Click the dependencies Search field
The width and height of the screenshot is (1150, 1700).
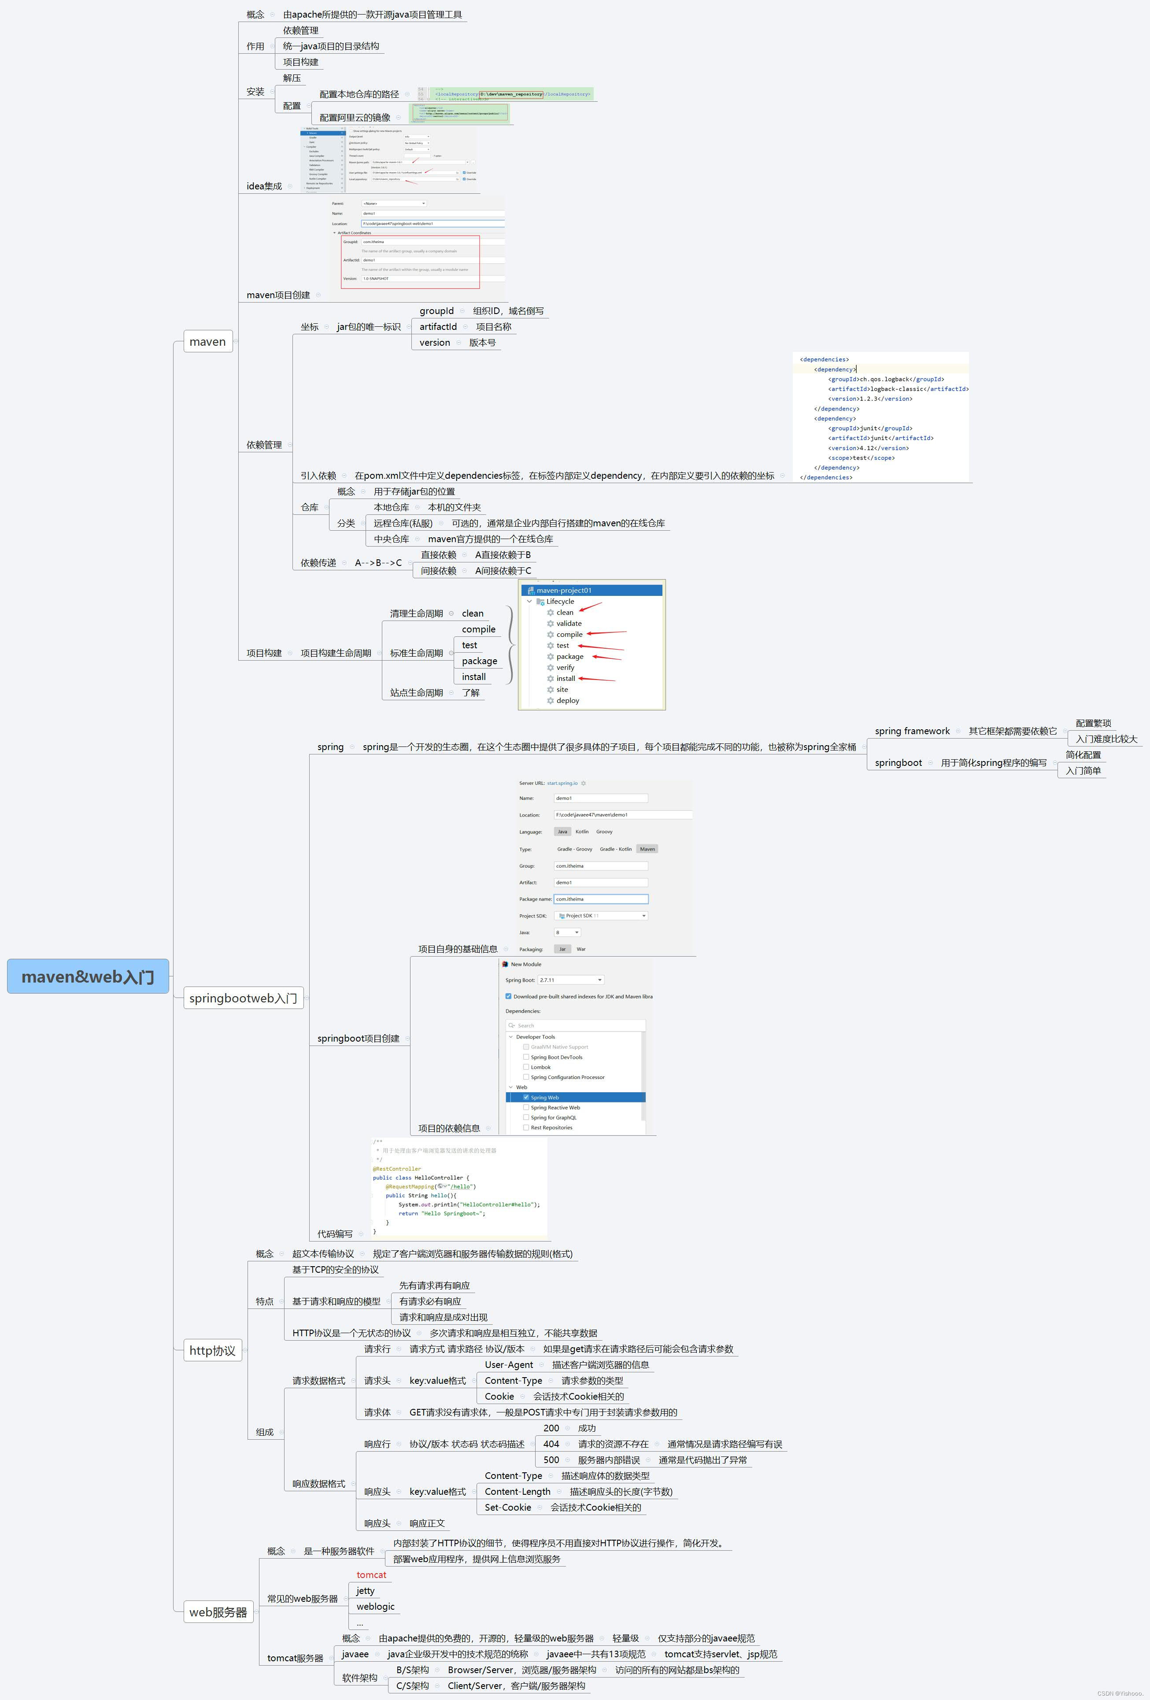[575, 1026]
